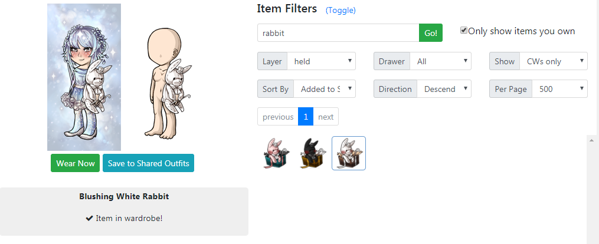The image size is (599, 244).
Task: Open the Per Page dropdown
Action: [559, 89]
